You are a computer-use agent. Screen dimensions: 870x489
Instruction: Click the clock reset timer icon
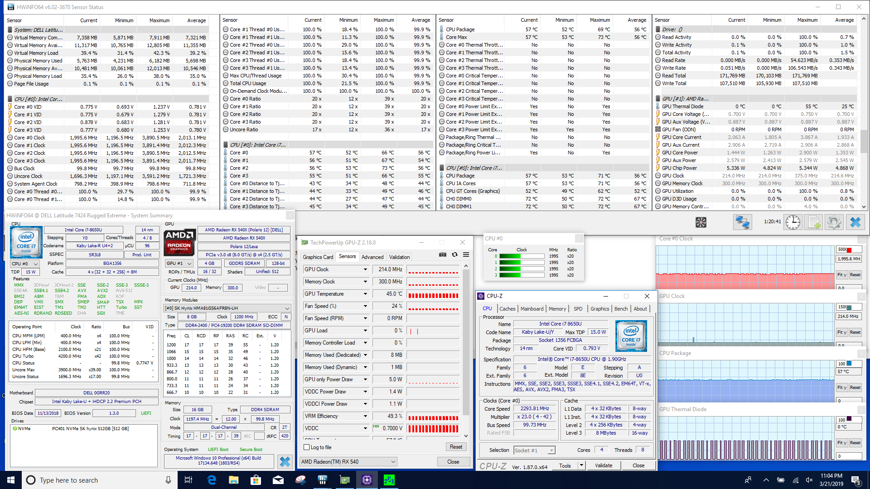793,222
